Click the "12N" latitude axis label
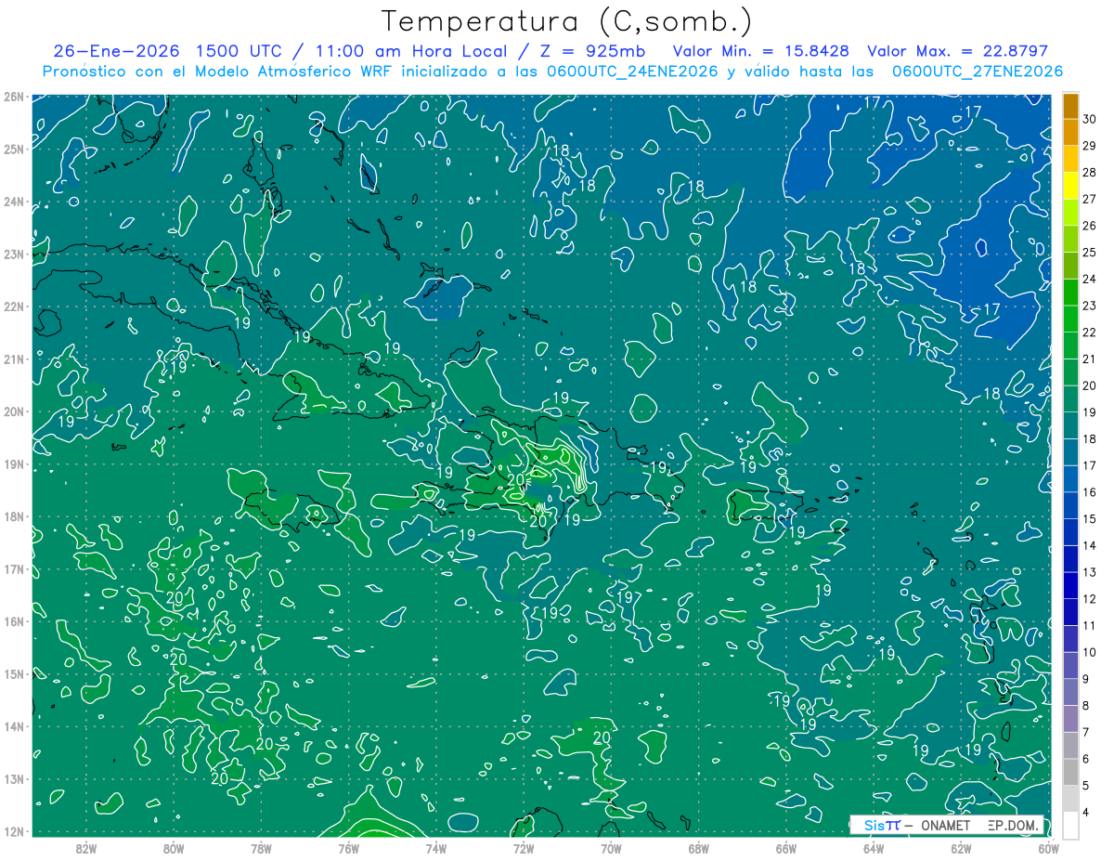1114x861 pixels. point(13,830)
